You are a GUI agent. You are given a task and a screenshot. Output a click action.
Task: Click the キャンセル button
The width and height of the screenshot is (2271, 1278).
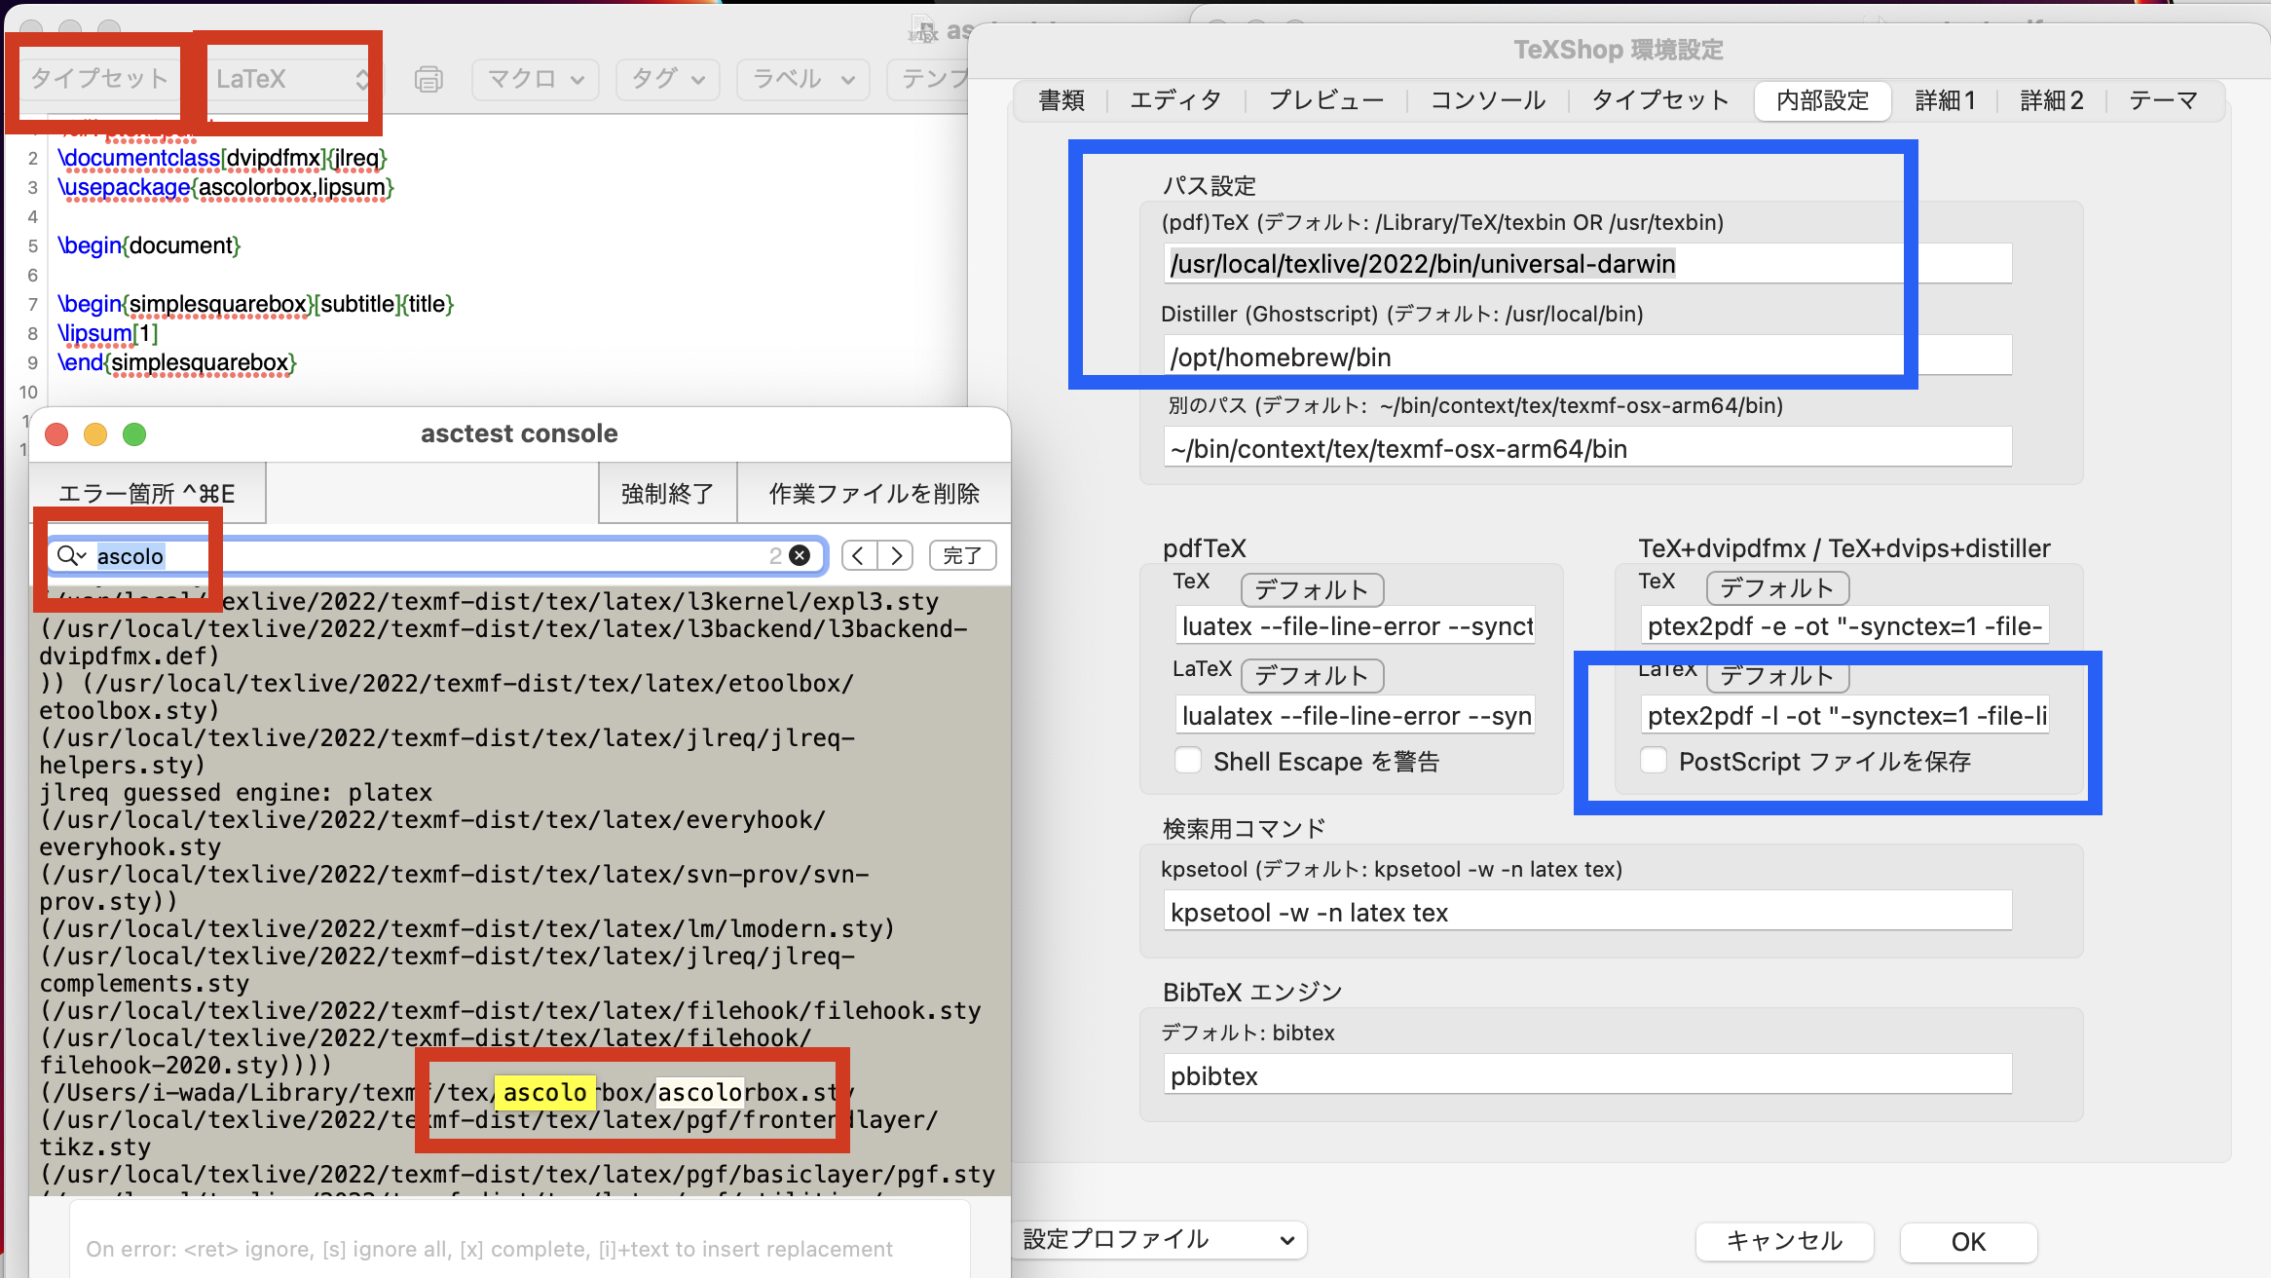point(1784,1241)
